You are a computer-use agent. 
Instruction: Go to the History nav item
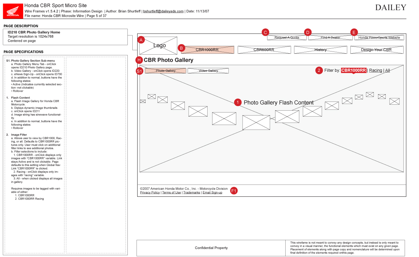320,50
